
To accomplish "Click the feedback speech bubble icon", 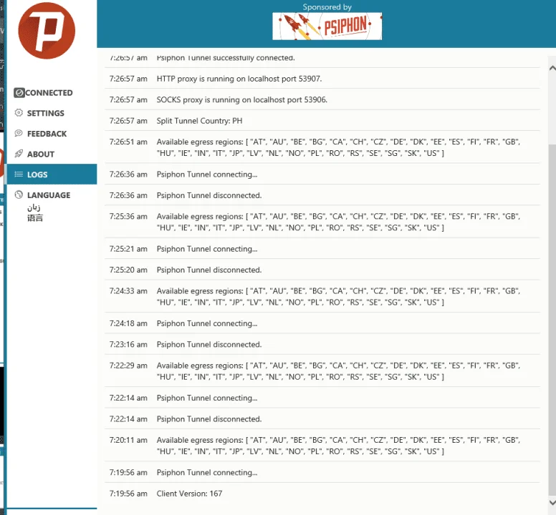I will pos(19,134).
